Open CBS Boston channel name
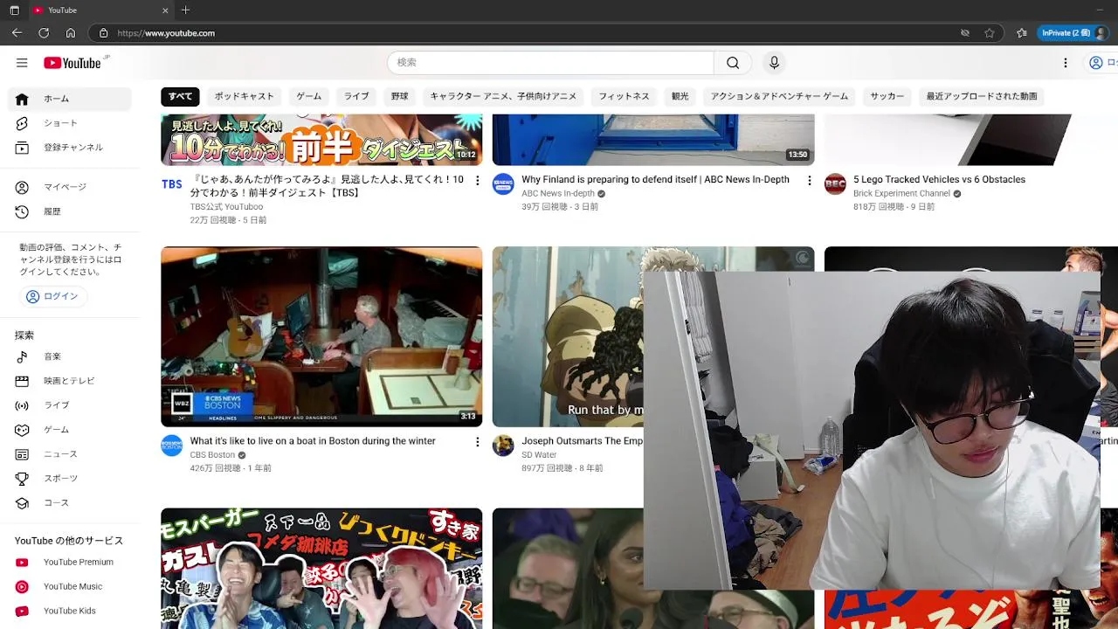This screenshot has width=1118, height=629. pyautogui.click(x=212, y=455)
